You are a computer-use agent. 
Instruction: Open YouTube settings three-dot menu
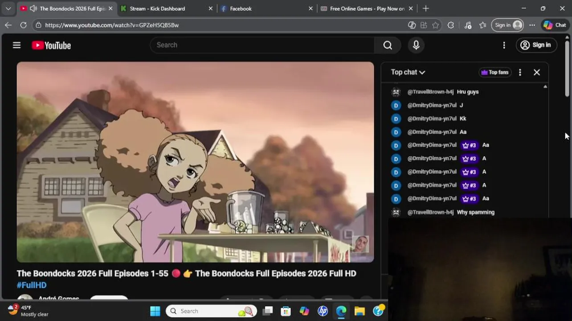pyautogui.click(x=504, y=45)
